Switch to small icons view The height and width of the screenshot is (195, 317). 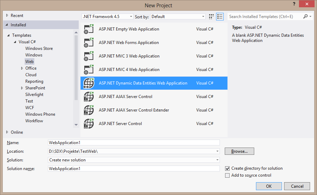tap(212, 17)
